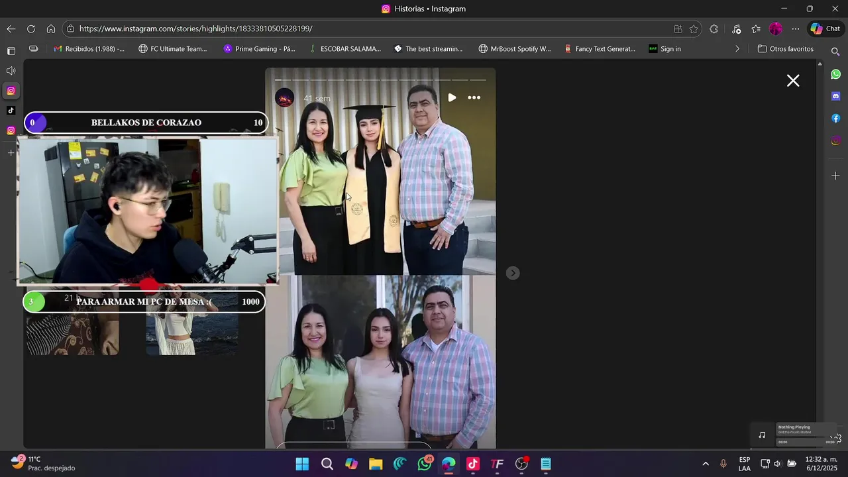Viewport: 848px width, 477px height.
Task: Open Windows taskbar search
Action: [327, 464]
